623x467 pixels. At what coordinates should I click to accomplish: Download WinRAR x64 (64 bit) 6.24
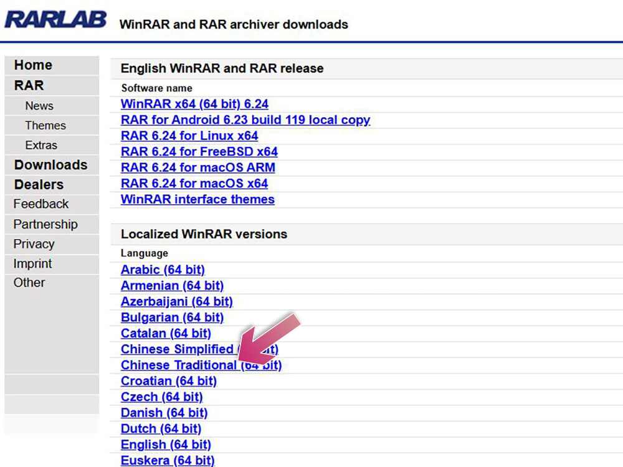[x=194, y=104]
